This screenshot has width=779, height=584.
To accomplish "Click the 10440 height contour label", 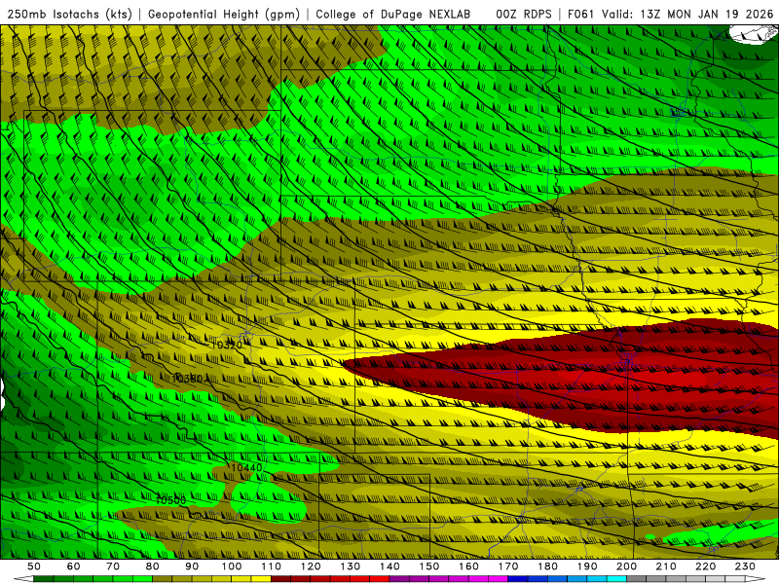I will point(246,467).
